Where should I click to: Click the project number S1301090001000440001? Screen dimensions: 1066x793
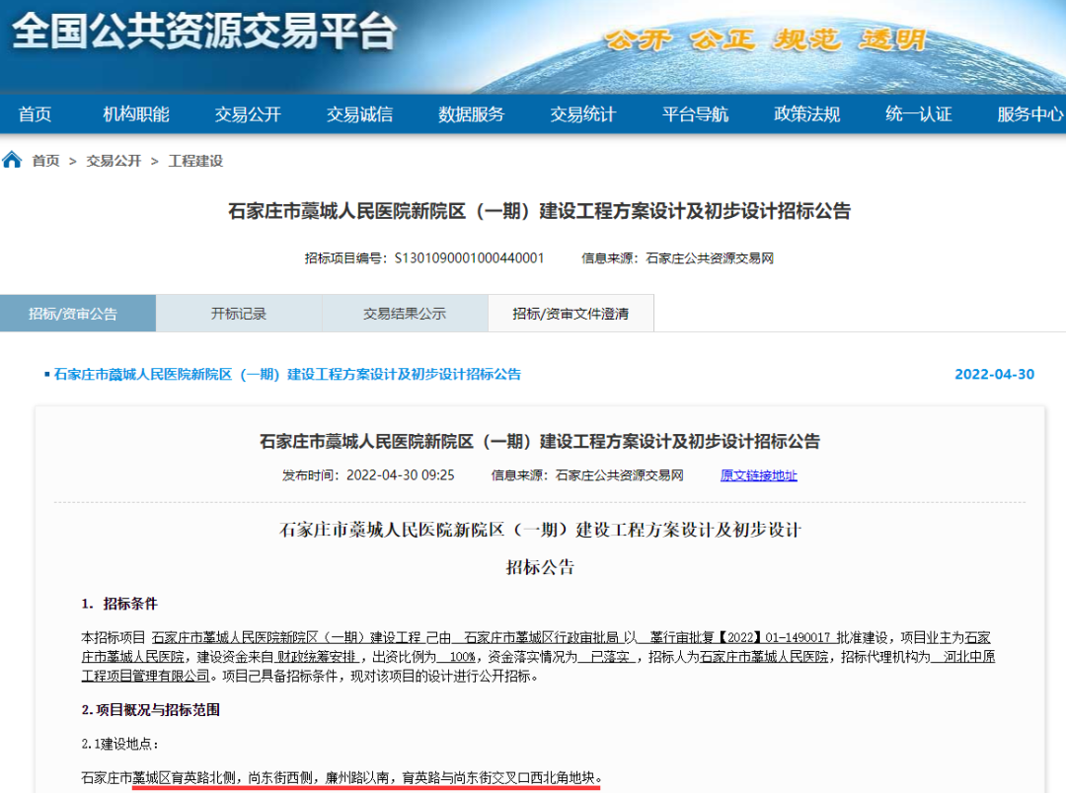tap(469, 258)
